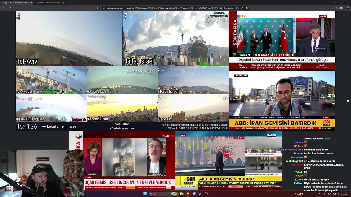
Task: Open the network and volume tray icons
Action: [336, 194]
